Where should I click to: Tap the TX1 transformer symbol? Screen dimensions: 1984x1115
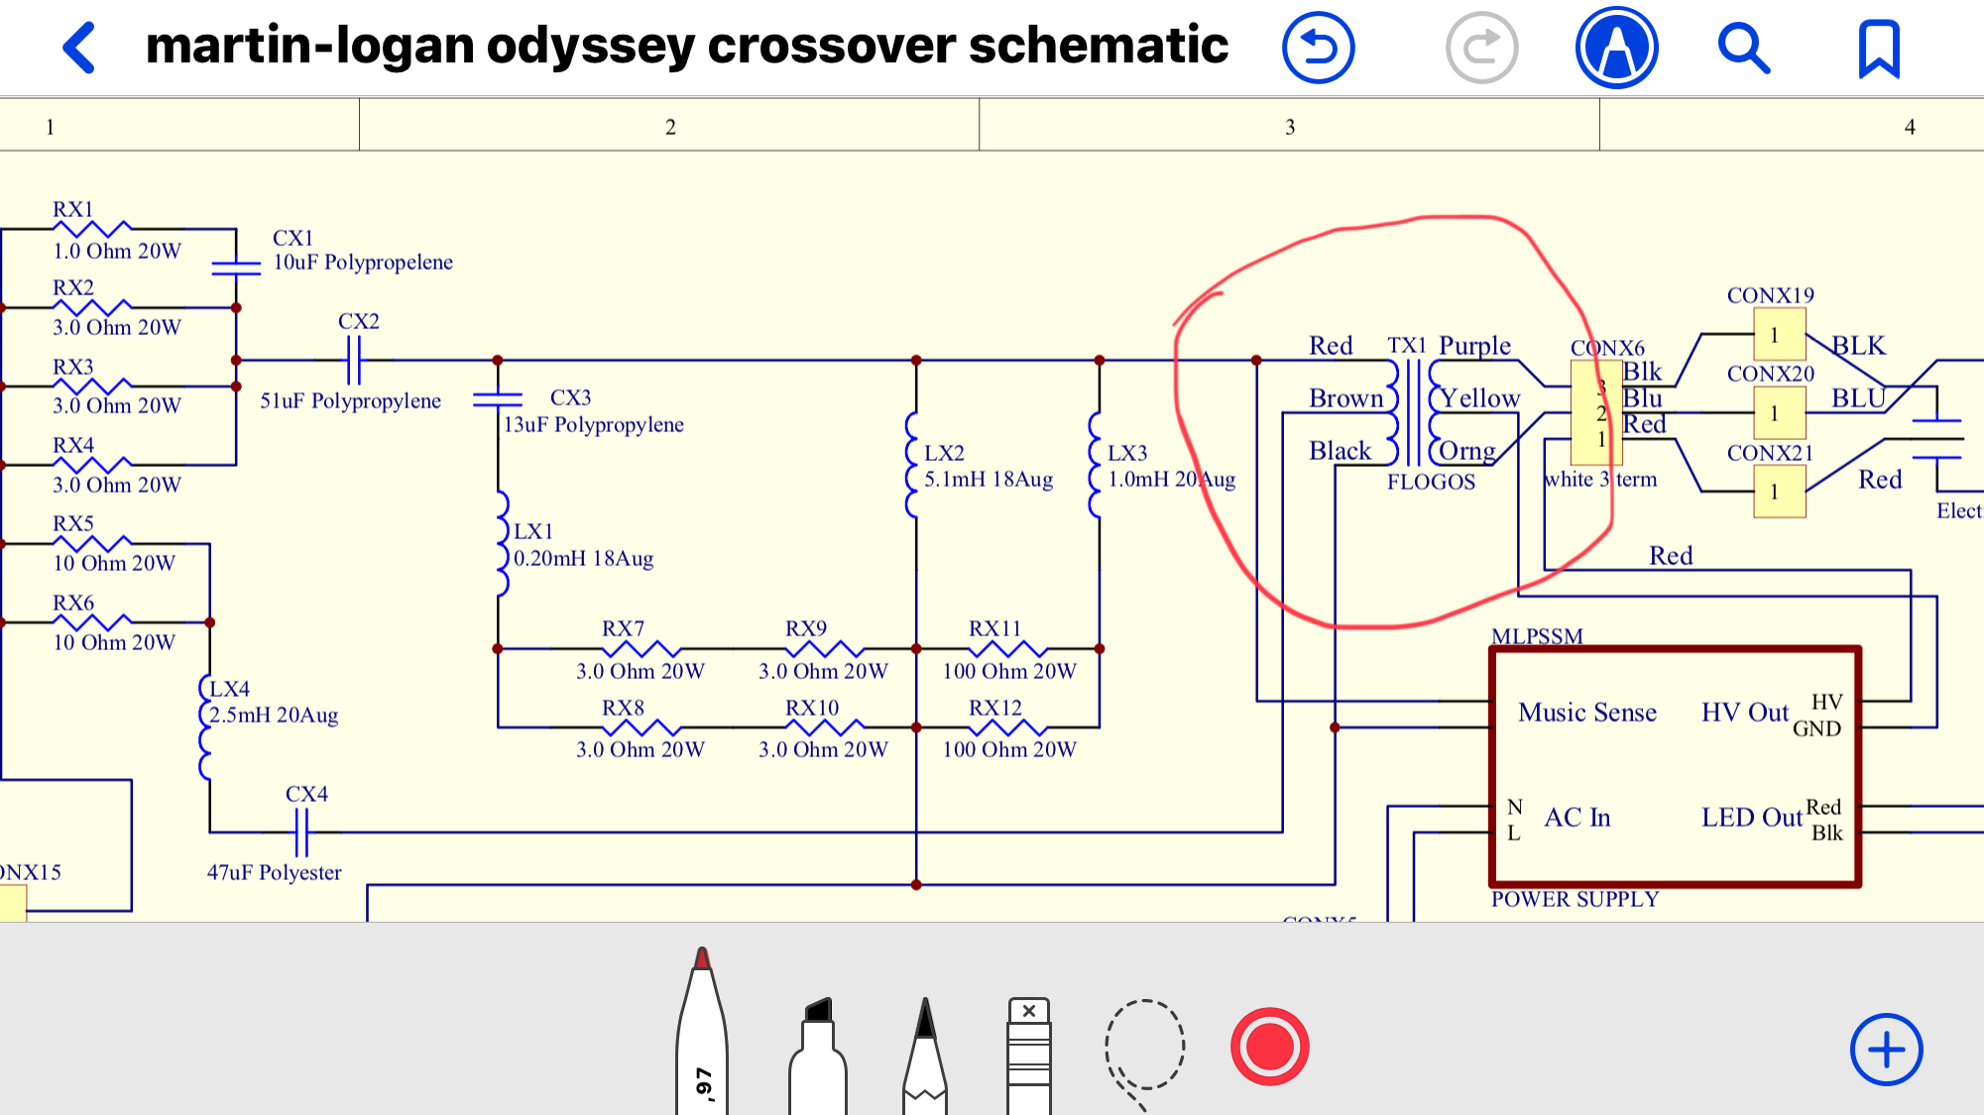point(1414,412)
